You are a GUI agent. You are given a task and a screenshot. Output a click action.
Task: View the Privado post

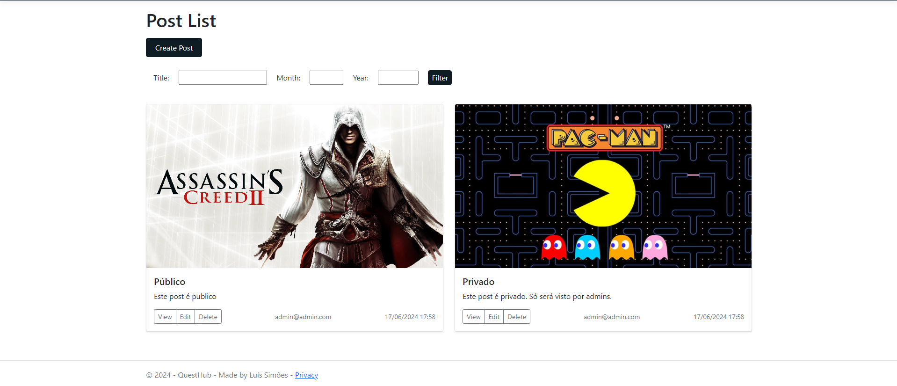click(473, 317)
